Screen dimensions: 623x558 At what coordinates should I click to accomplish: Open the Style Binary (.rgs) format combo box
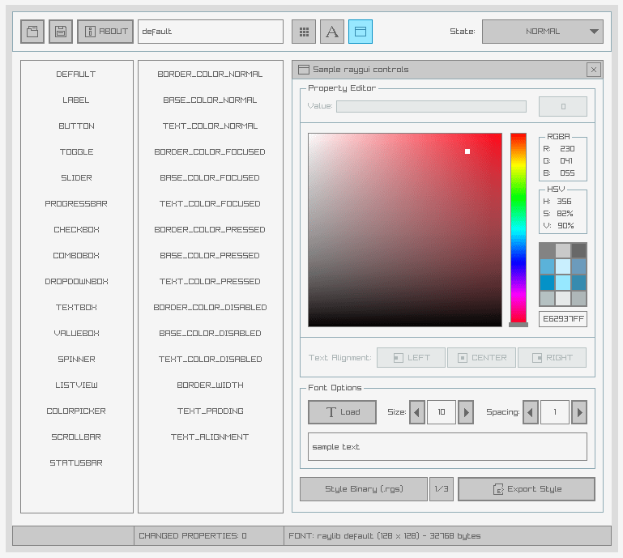(x=363, y=489)
